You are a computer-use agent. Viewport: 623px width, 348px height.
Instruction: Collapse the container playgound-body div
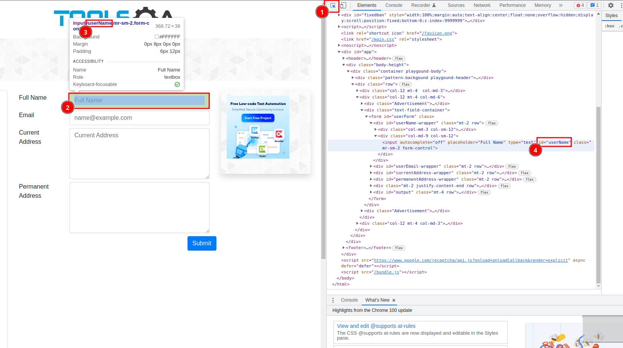348,71
